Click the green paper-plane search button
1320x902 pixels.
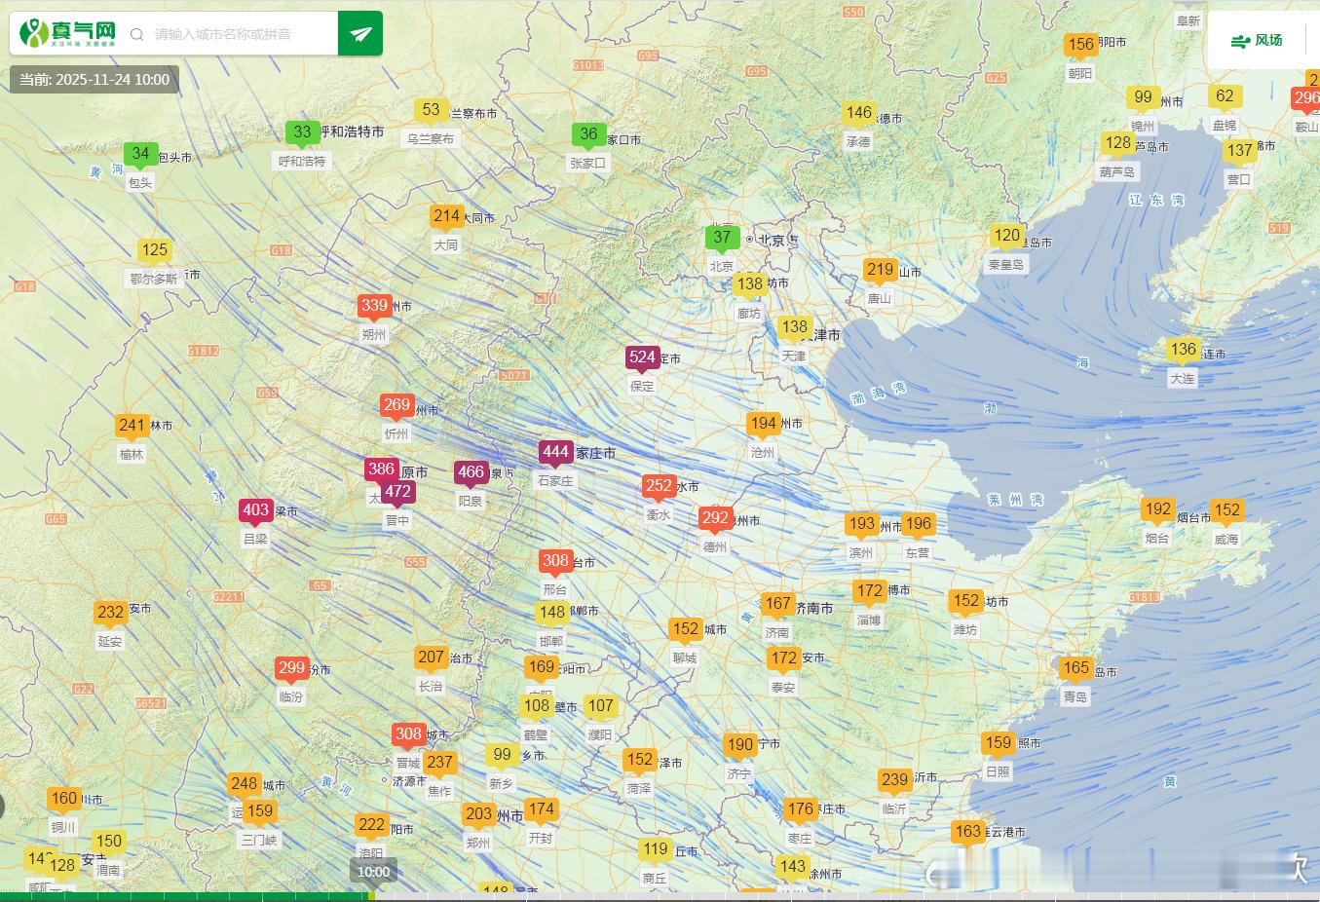[x=360, y=34]
